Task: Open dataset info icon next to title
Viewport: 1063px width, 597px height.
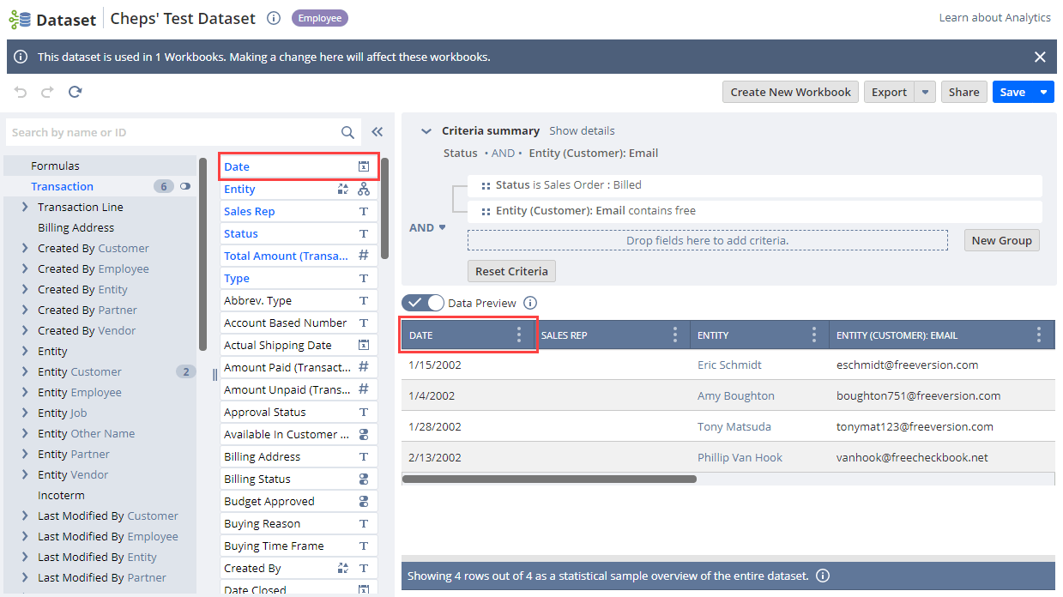Action: pyautogui.click(x=274, y=18)
